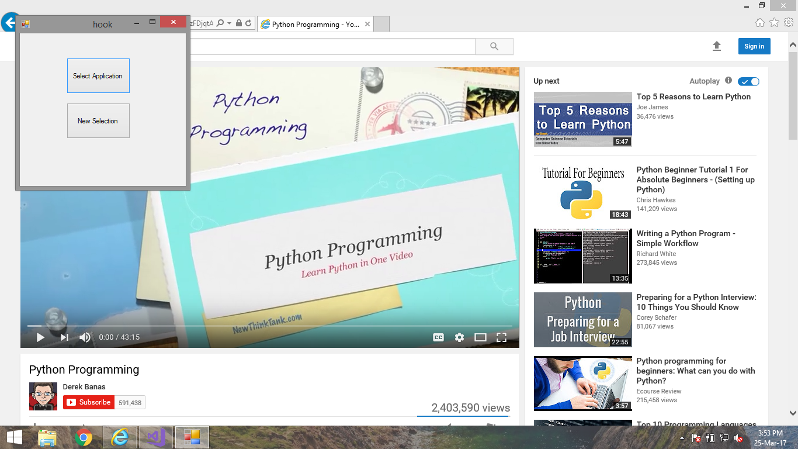Click the YouTube upload arrow icon
Screen dimensions: 798x449
[x=717, y=46]
